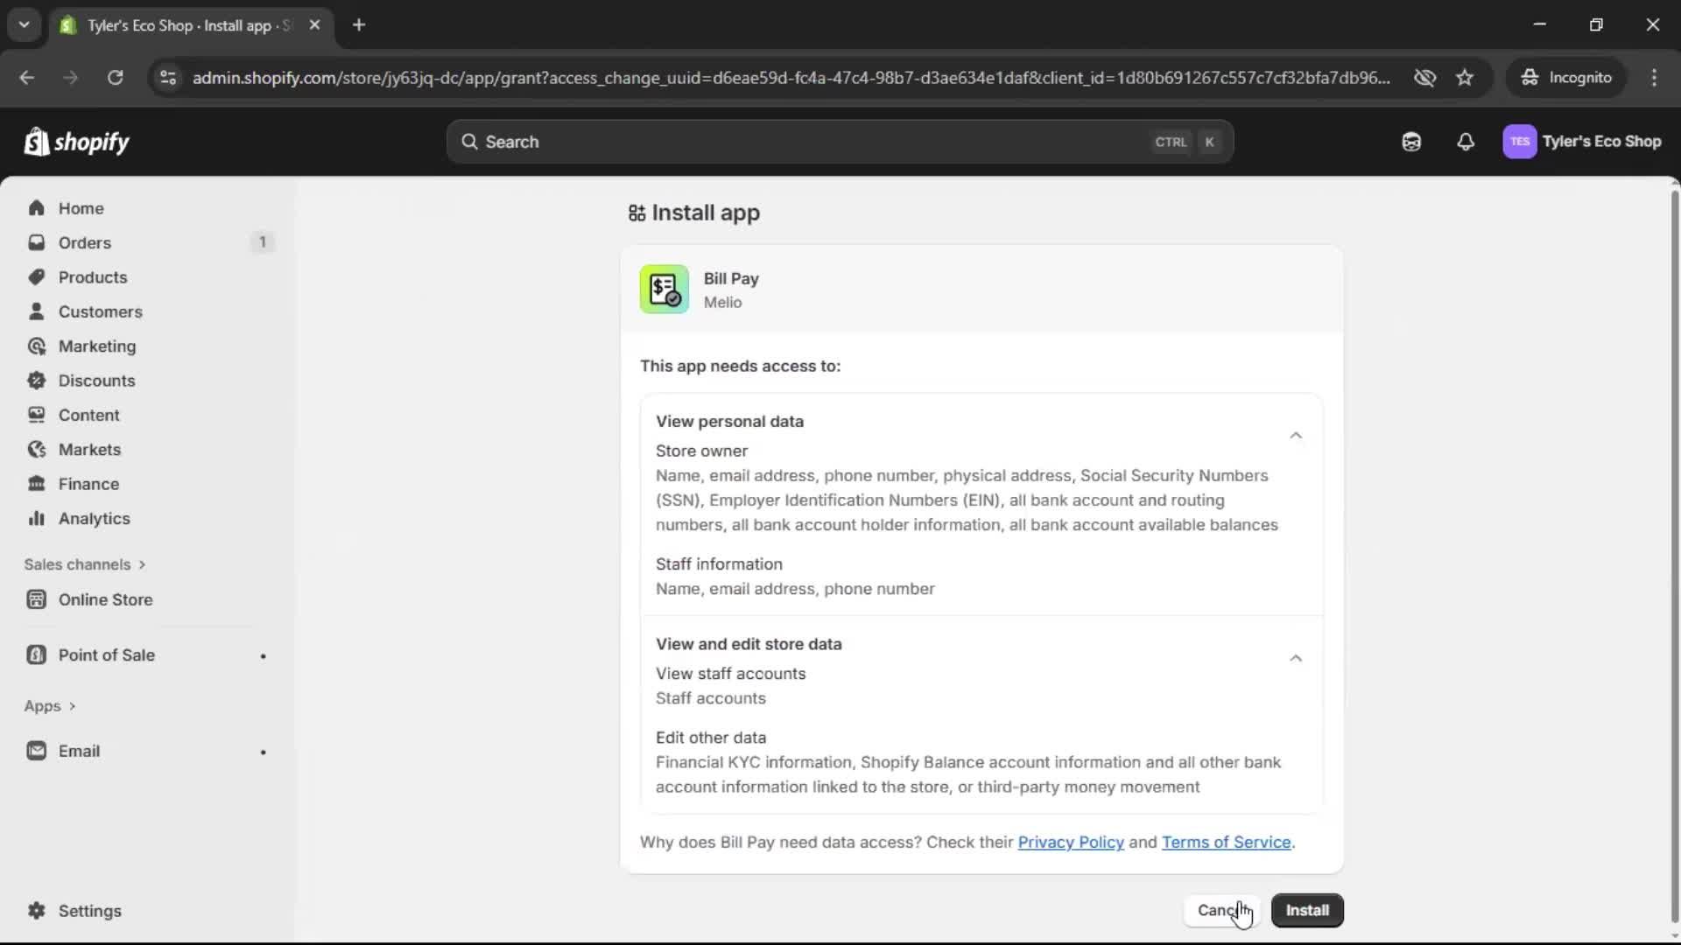Expand the Sales channels list
The width and height of the screenshot is (1681, 945).
[85, 564]
